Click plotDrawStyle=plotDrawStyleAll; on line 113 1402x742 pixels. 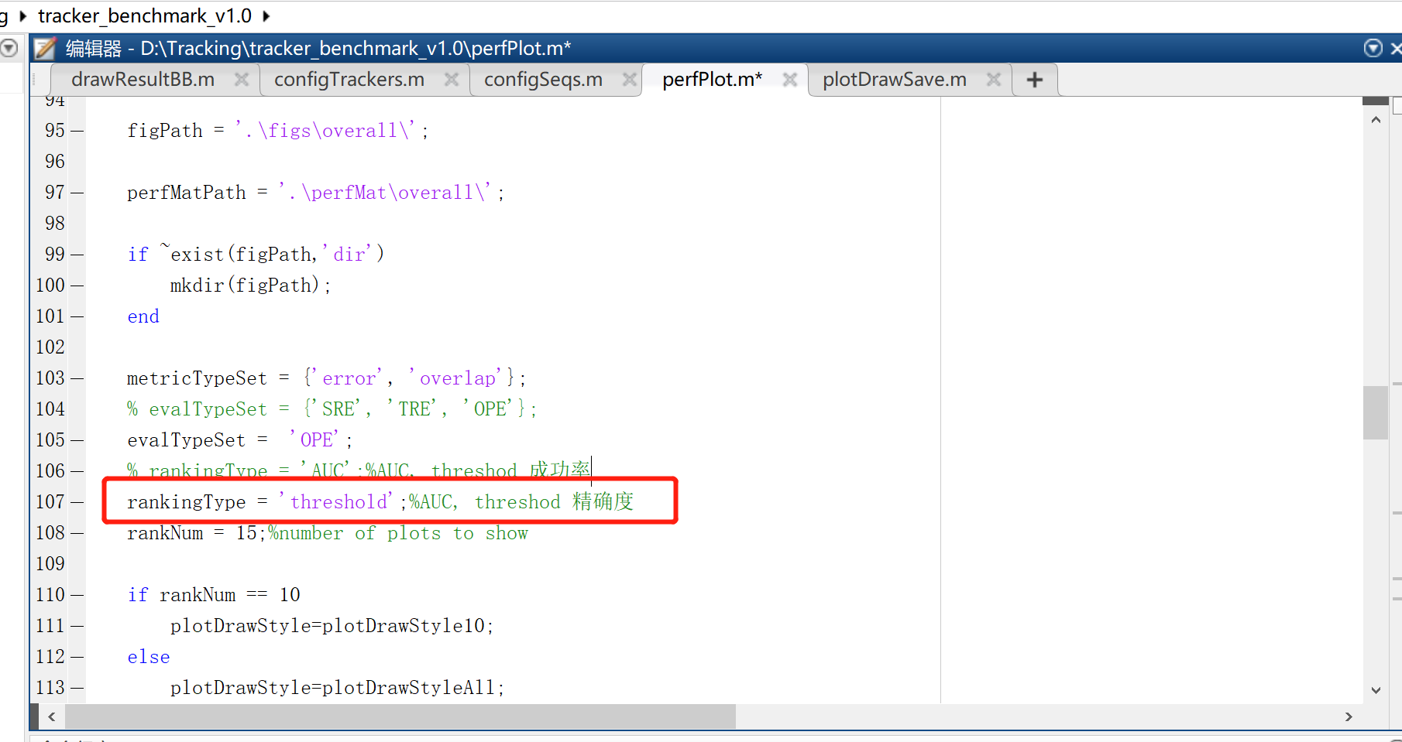point(338,688)
